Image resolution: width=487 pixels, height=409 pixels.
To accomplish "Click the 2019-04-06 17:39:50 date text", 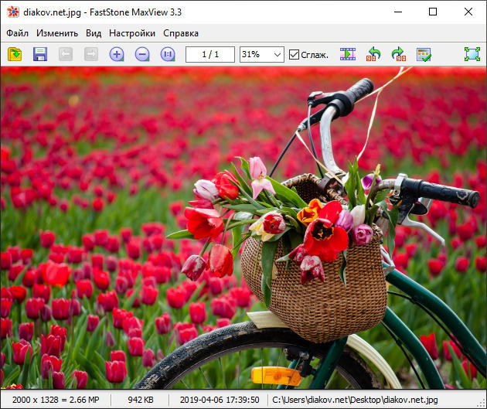I will 220,400.
